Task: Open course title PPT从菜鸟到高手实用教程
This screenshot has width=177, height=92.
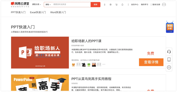Action: 91,79
